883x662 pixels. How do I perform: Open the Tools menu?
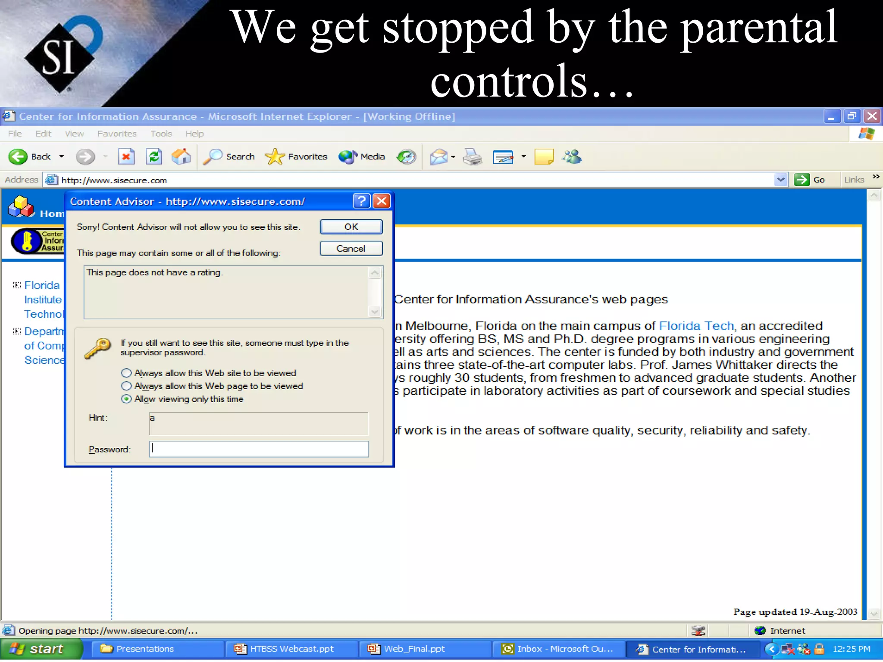161,134
